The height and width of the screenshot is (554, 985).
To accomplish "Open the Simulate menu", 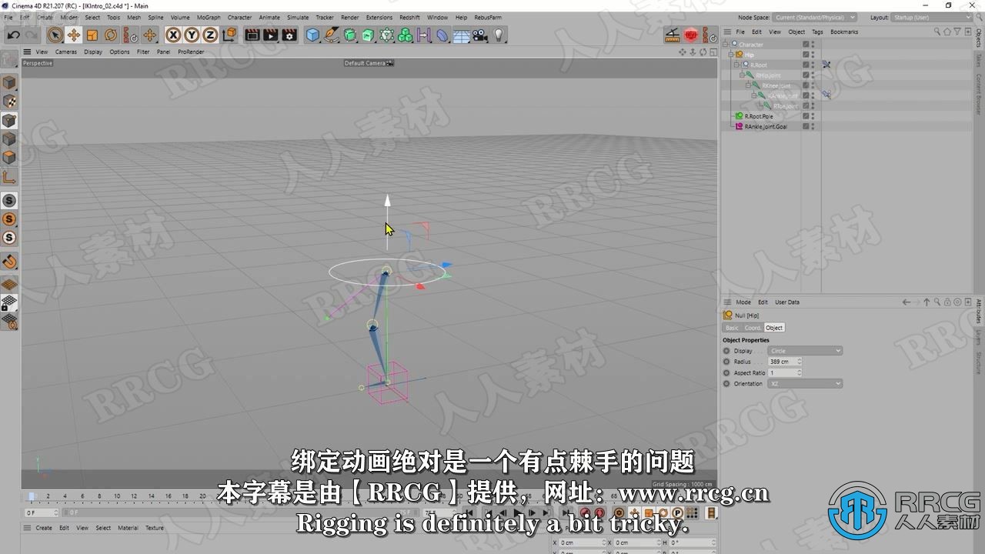I will pyautogui.click(x=298, y=17).
